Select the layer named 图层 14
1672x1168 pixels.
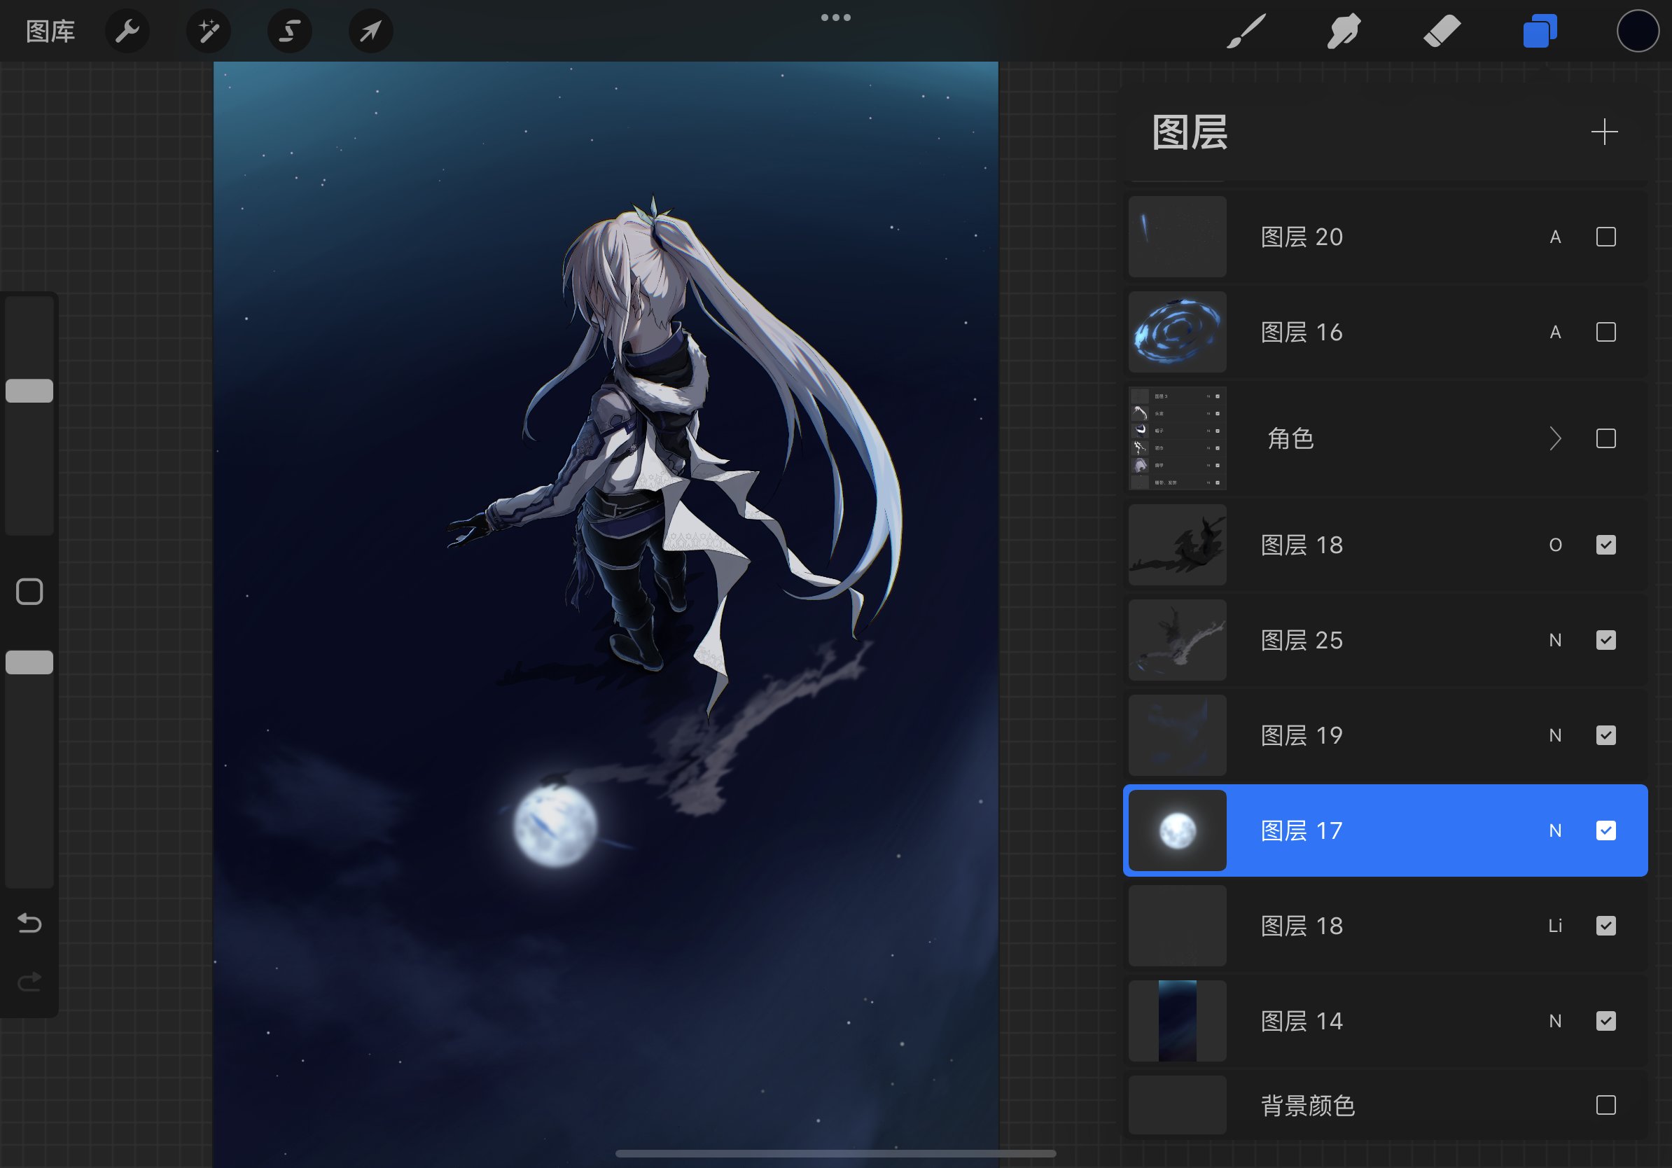[x=1302, y=1021]
